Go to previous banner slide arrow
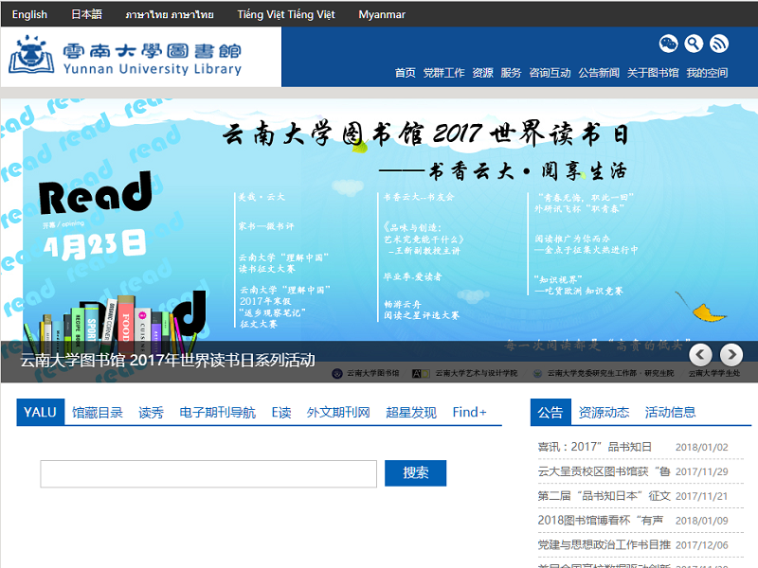758x568 pixels. pyautogui.click(x=700, y=355)
